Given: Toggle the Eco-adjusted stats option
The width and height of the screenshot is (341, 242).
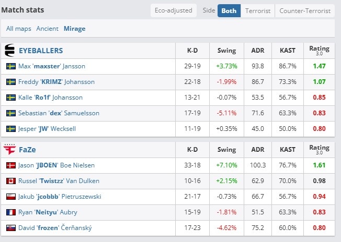Looking at the screenshot, I should tap(174, 10).
